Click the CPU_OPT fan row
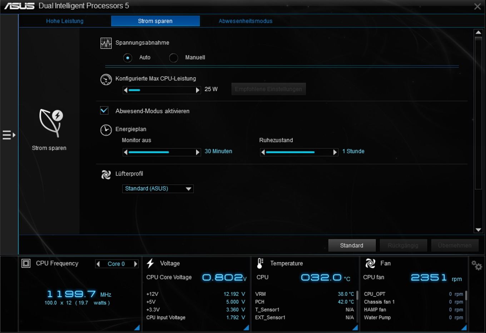Image resolution: width=486 pixels, height=333 pixels. click(413, 294)
